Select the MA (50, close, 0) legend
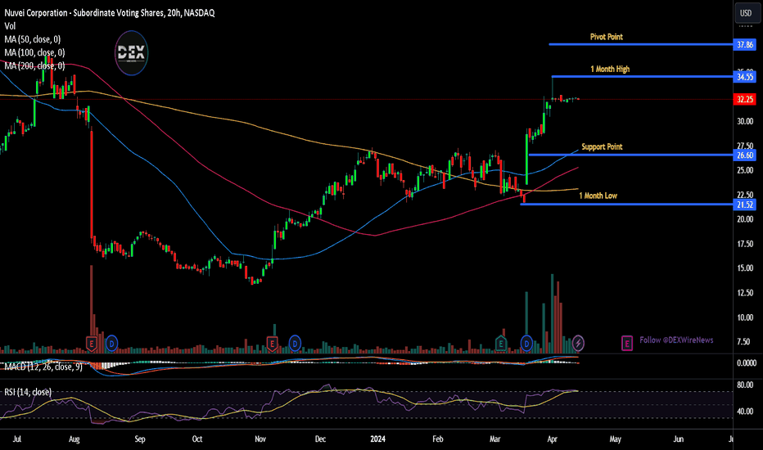This screenshot has height=450, width=763. 33,39
